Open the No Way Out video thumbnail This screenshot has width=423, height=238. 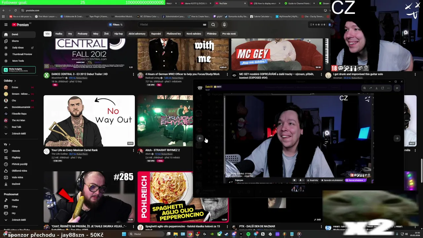click(x=89, y=121)
